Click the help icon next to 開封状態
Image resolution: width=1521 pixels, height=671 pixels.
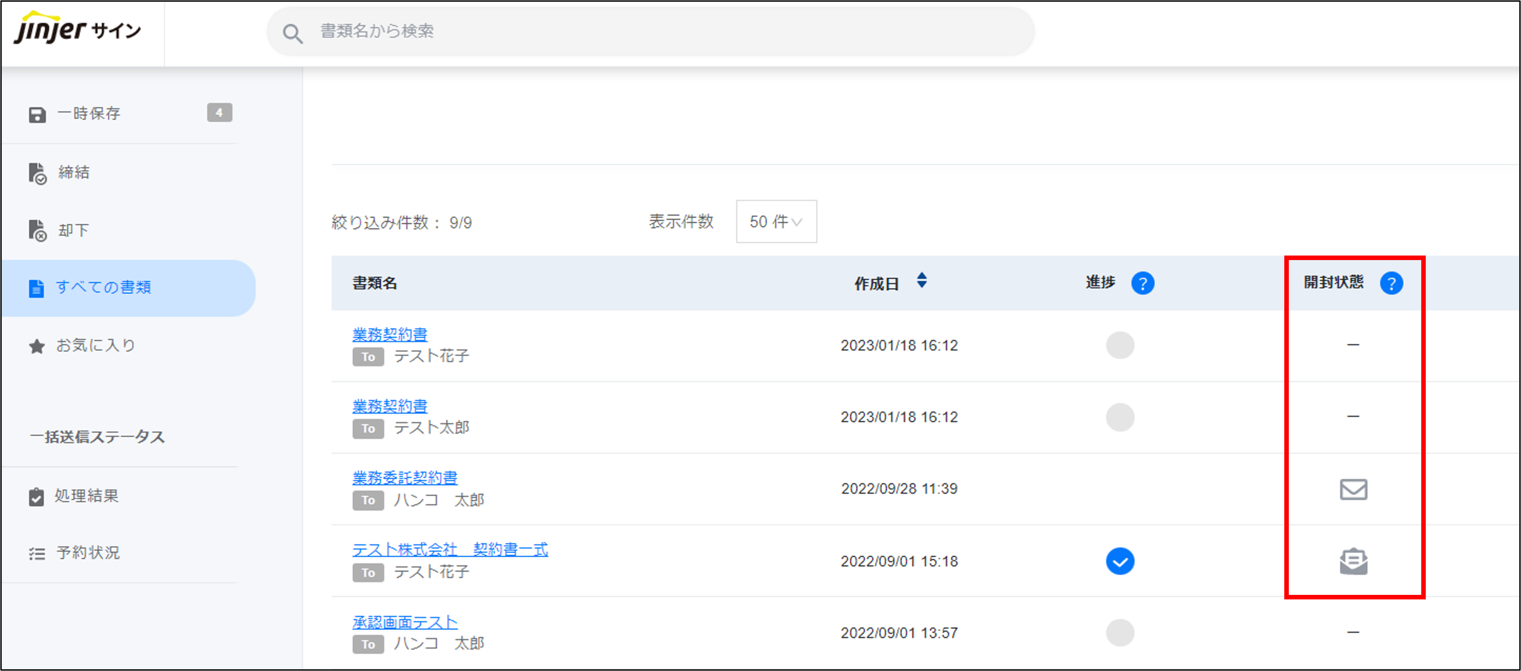tap(1391, 283)
